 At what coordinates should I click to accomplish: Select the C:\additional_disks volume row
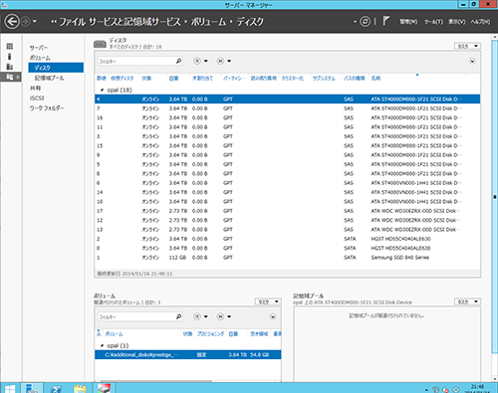point(188,355)
